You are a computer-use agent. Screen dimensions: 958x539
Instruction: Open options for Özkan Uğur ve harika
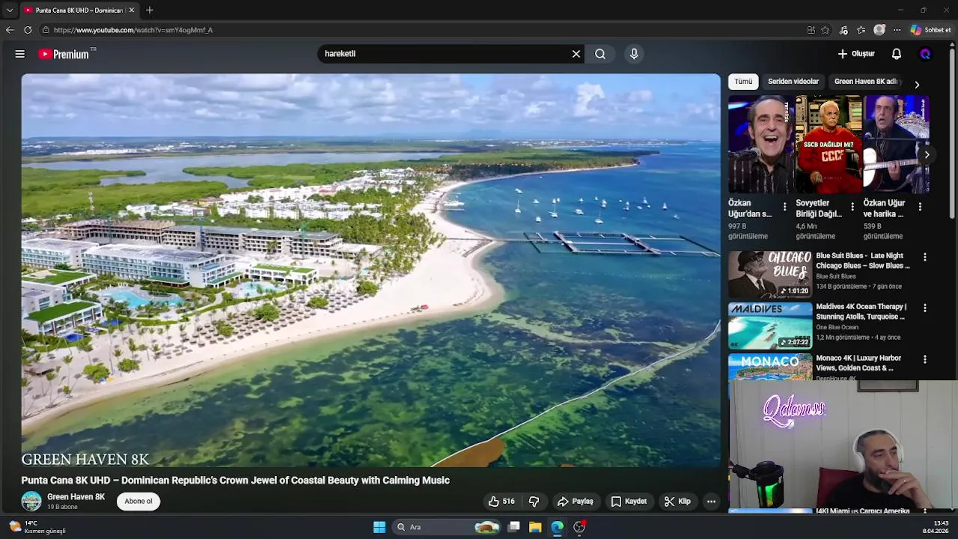tap(920, 207)
